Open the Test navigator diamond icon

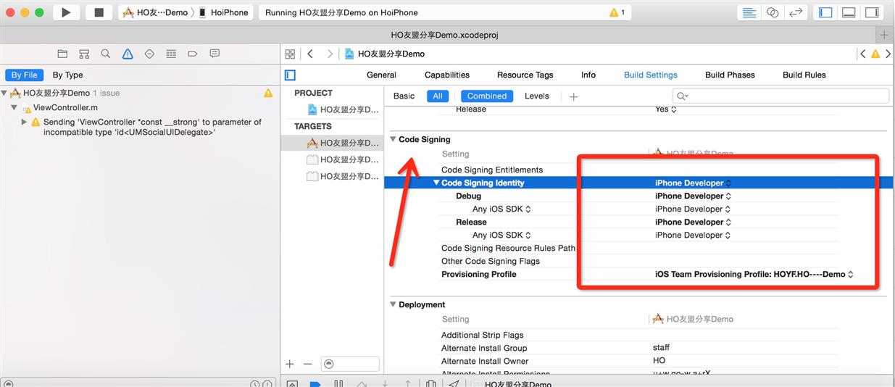click(x=149, y=54)
